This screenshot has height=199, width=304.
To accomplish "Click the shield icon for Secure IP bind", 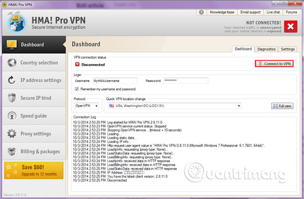I will [x=12, y=98].
